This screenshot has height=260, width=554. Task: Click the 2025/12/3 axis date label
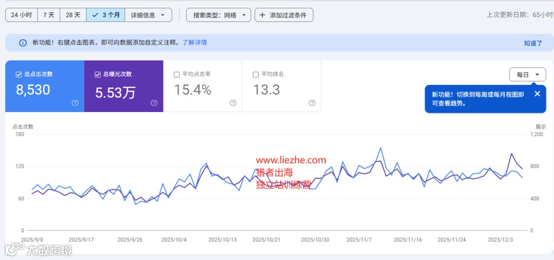(500, 240)
